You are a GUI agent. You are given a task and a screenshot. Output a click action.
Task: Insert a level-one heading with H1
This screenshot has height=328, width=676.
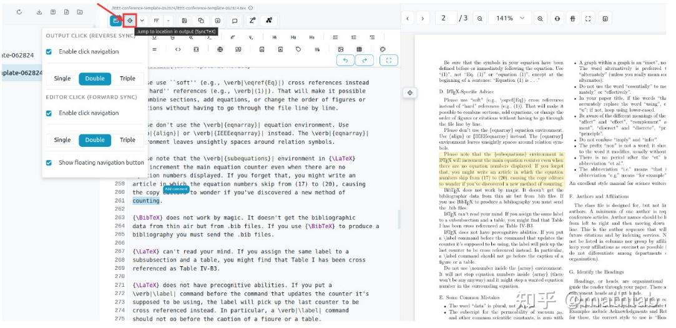pyautogui.click(x=275, y=37)
